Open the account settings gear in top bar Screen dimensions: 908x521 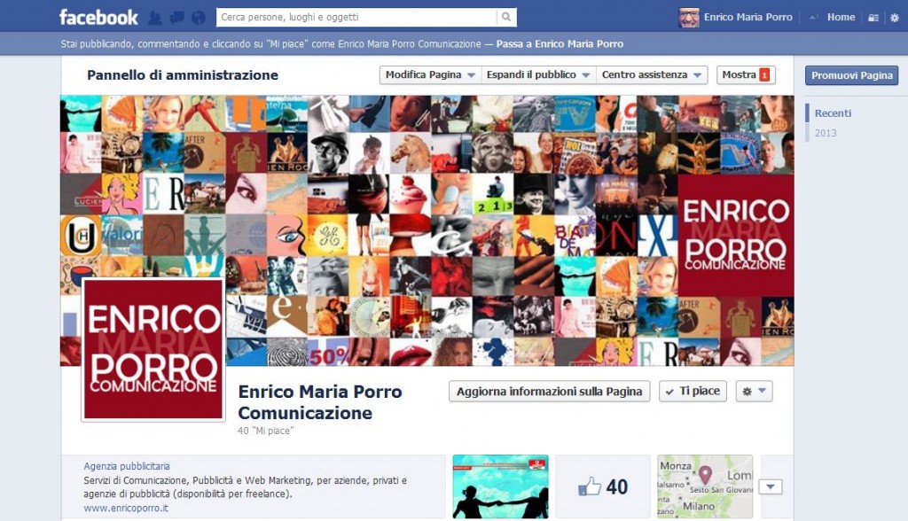pyautogui.click(x=895, y=18)
